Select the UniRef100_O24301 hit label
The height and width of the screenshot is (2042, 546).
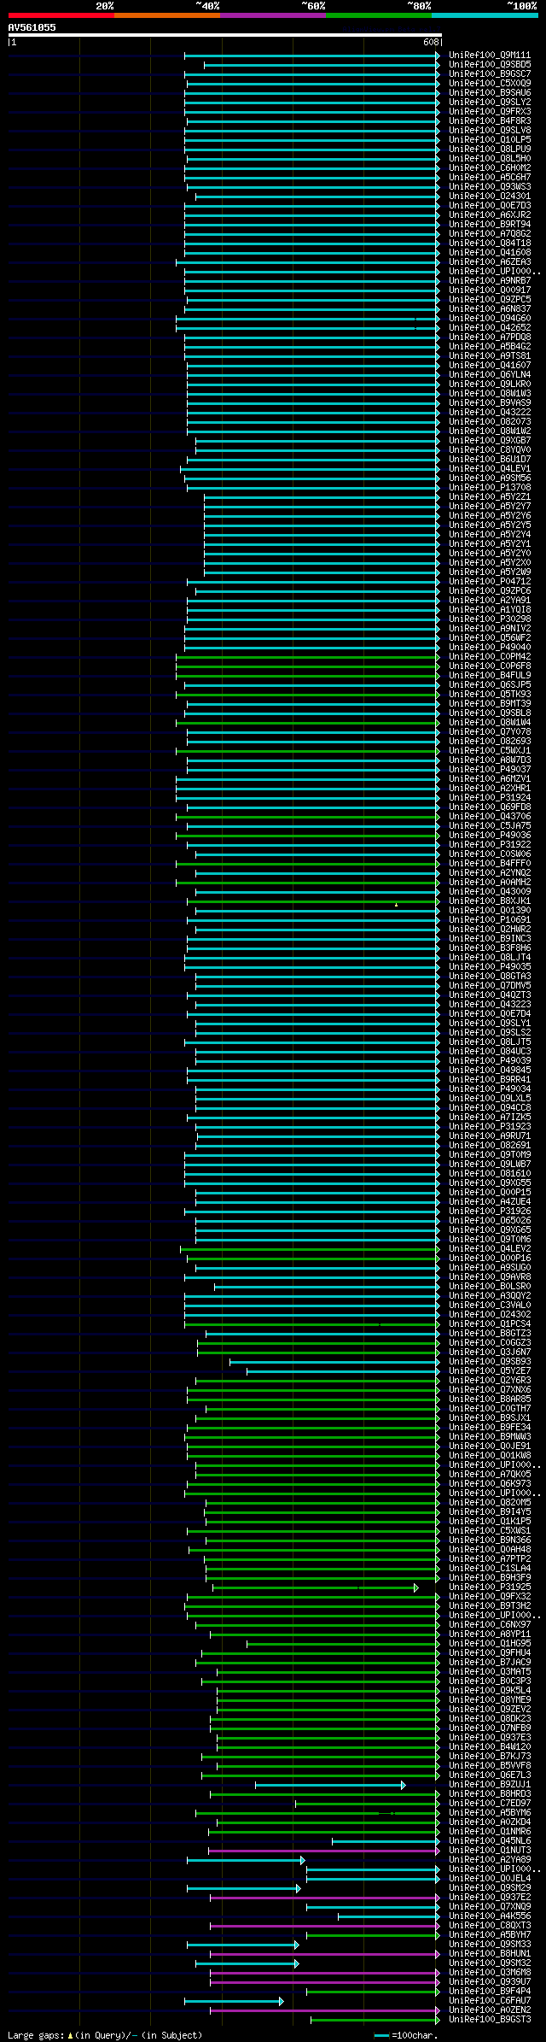pyautogui.click(x=490, y=196)
